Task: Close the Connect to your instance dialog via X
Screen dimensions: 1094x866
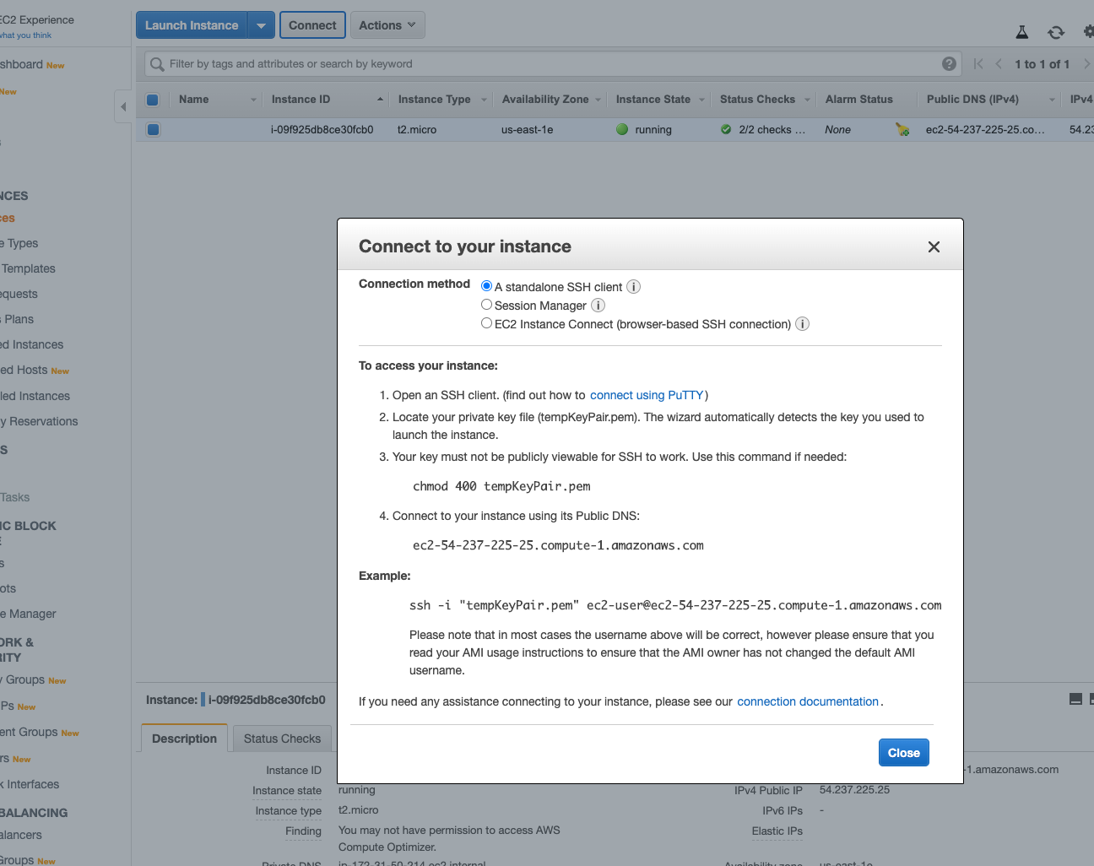Action: (x=934, y=246)
